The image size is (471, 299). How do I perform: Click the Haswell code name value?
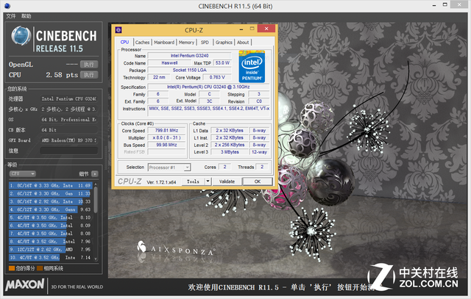tap(169, 63)
